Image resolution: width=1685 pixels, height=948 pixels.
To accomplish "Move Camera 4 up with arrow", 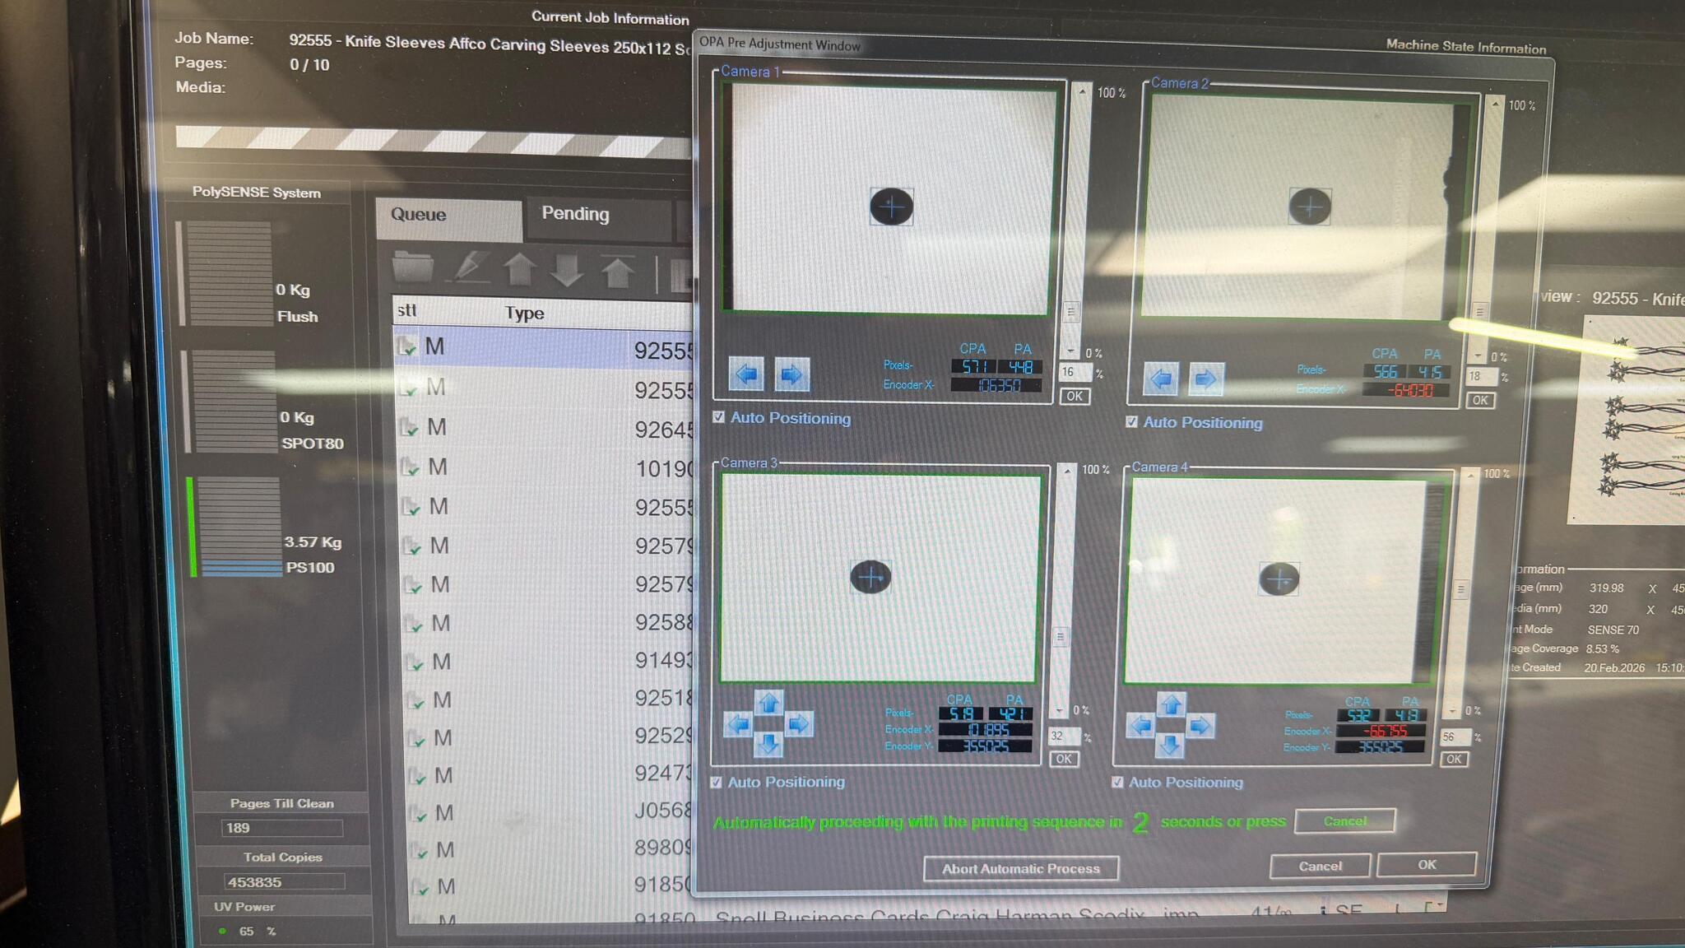I will (1171, 704).
